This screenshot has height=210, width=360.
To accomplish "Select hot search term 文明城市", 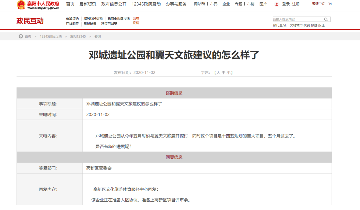I will pos(296,25).
